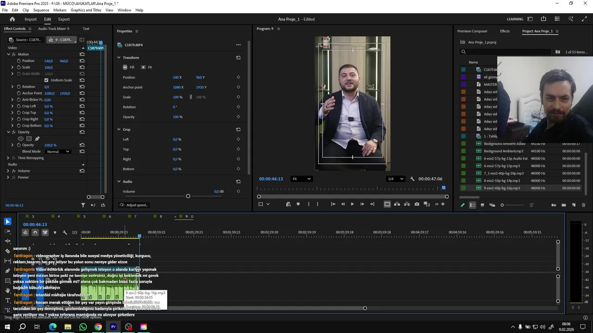
Task: Open workspaces panel icon in header
Action: (x=530, y=19)
